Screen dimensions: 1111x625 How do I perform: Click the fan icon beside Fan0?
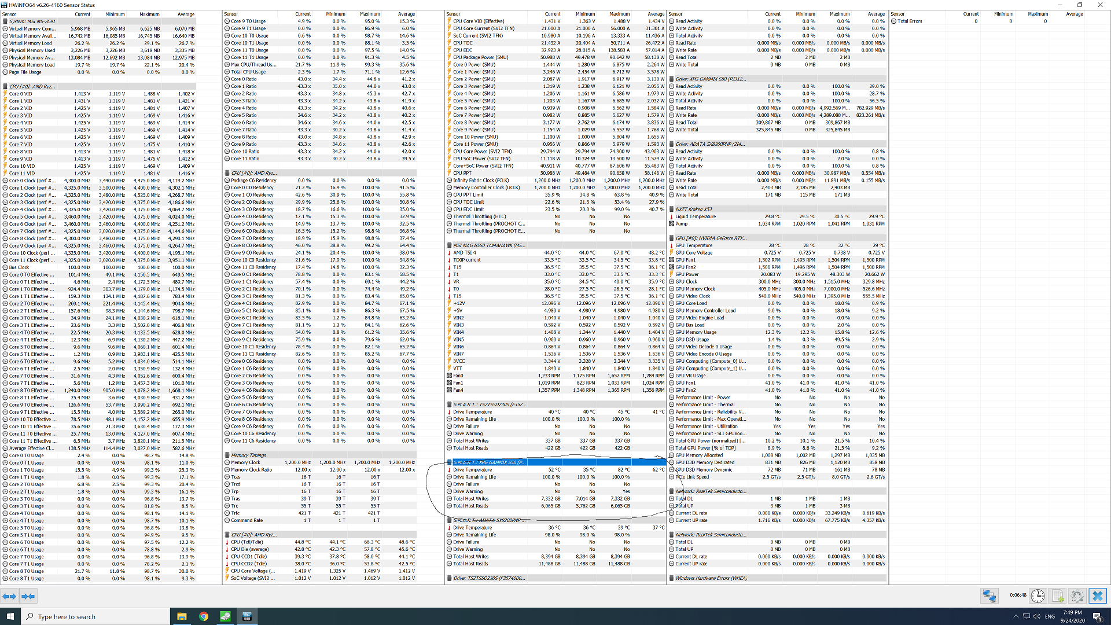(449, 376)
